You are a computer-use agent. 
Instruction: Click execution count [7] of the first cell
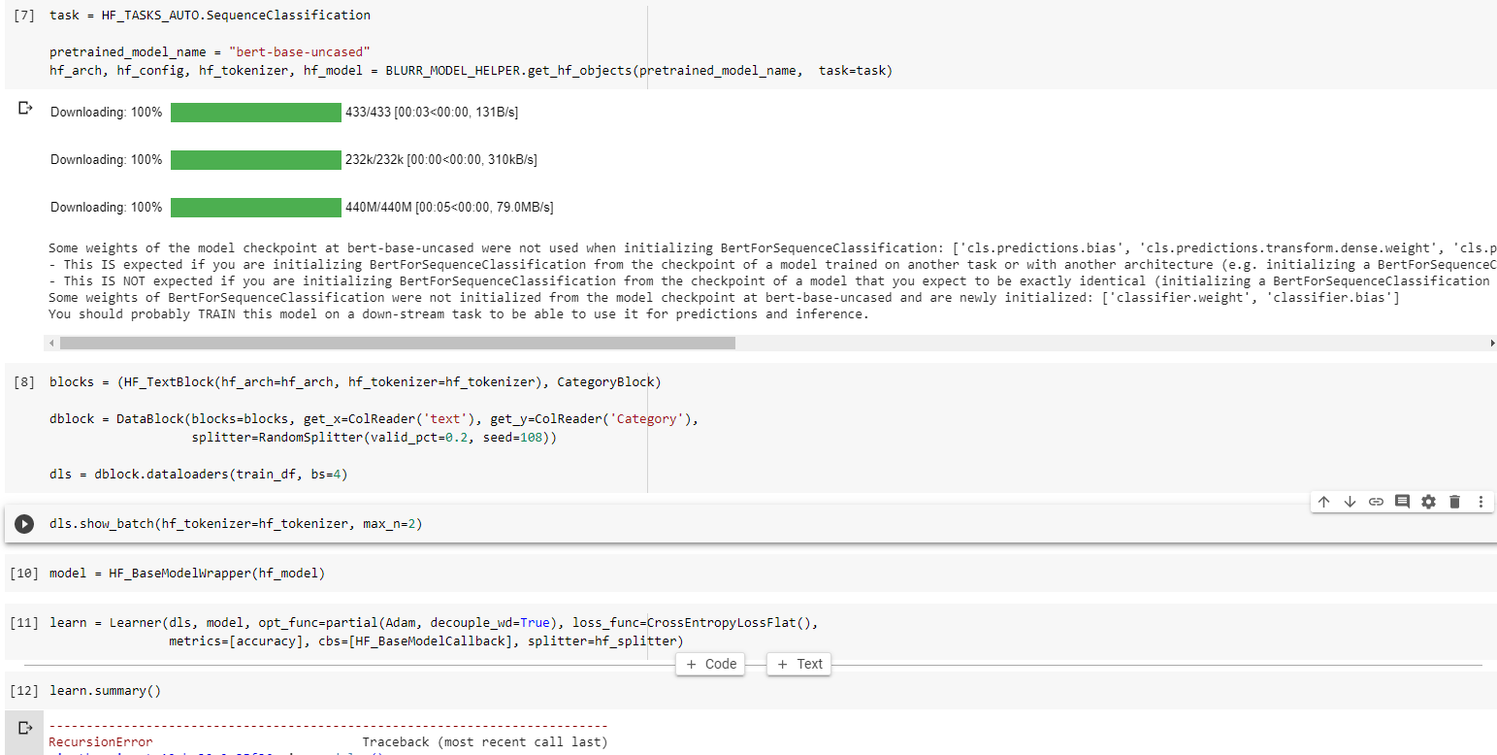[23, 15]
